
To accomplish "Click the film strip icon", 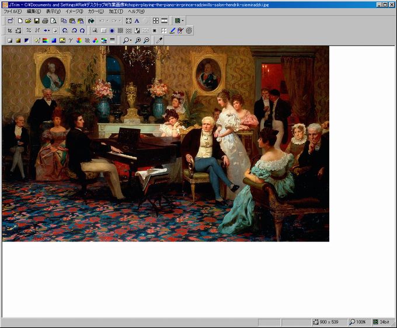I will click(x=164, y=21).
